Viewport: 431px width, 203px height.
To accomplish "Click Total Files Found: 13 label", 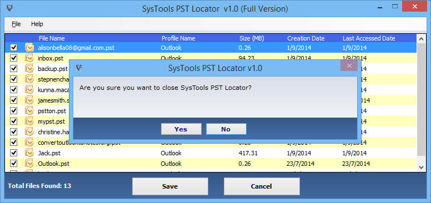I will (39, 186).
